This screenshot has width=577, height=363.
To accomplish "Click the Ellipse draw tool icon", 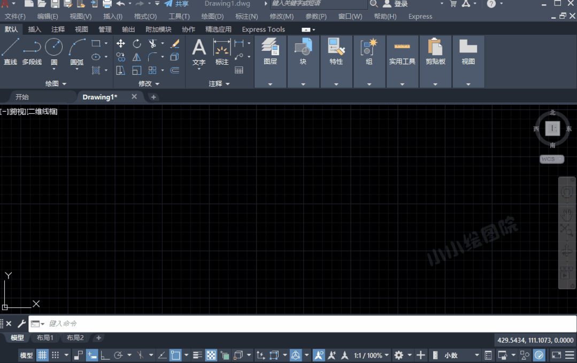I will [x=96, y=57].
